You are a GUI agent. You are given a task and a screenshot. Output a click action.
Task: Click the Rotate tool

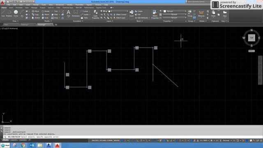[46, 11]
